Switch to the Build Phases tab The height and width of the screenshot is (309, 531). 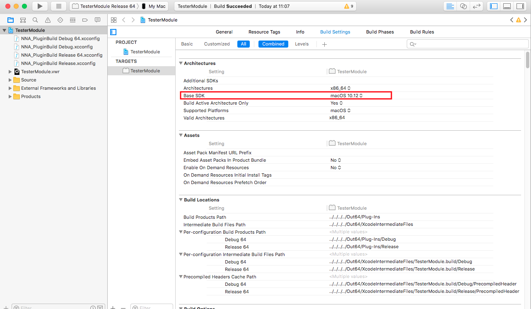pos(380,32)
